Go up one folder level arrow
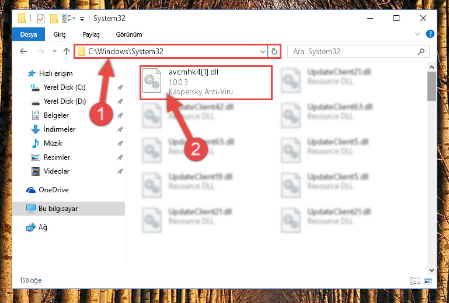This screenshot has height=303, width=449. [67, 51]
